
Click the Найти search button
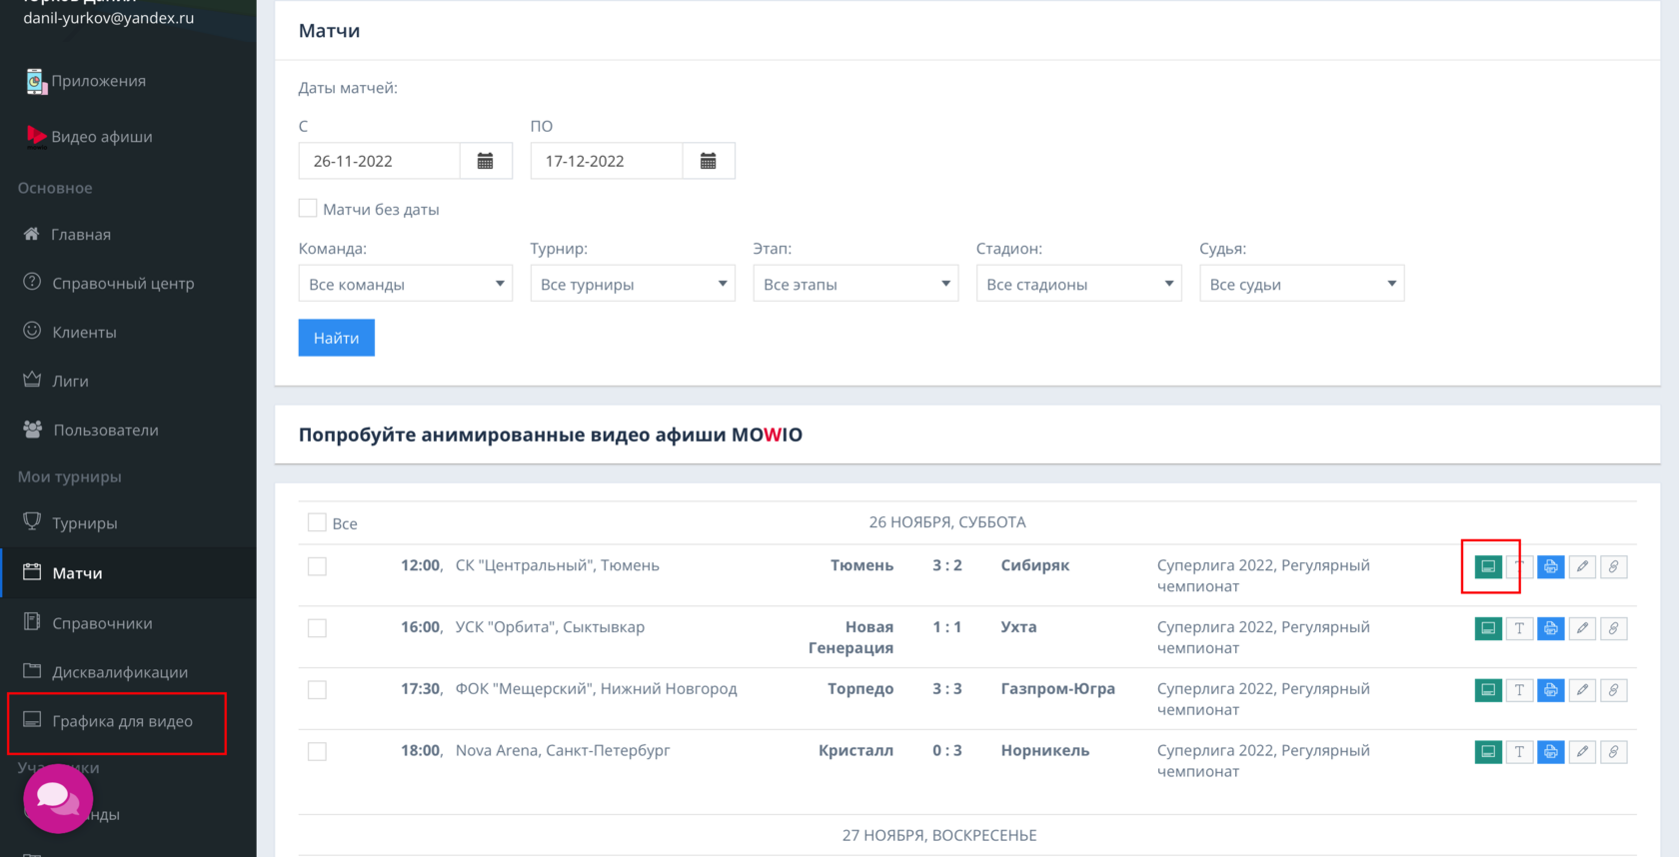pyautogui.click(x=337, y=338)
